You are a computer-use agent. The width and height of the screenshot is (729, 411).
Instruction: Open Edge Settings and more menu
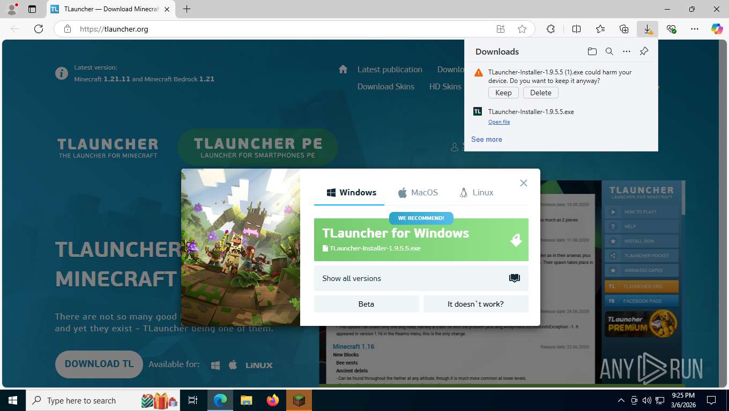click(695, 29)
